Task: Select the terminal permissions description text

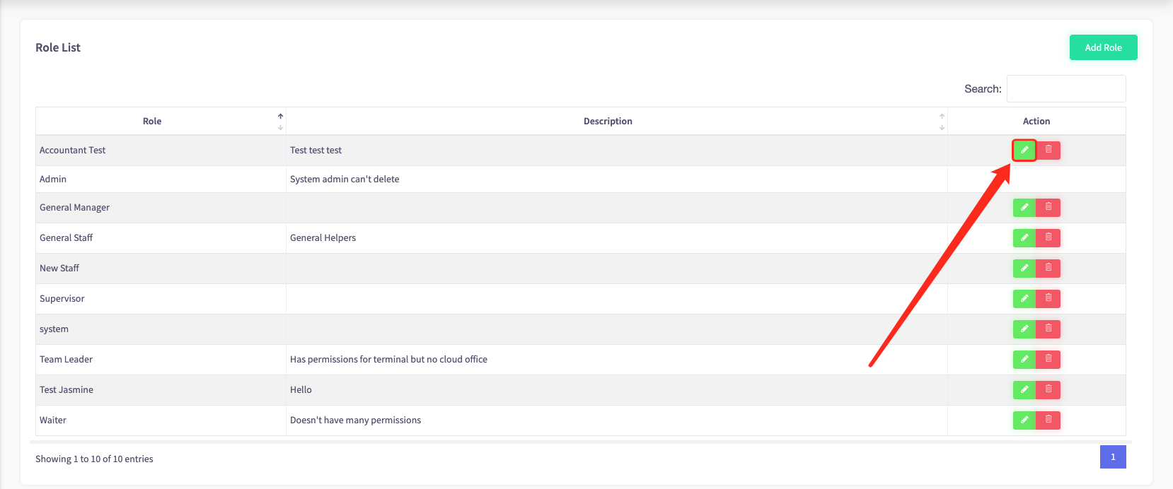Action: coord(388,359)
